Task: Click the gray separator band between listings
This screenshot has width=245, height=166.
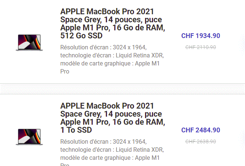Action: coord(122,89)
